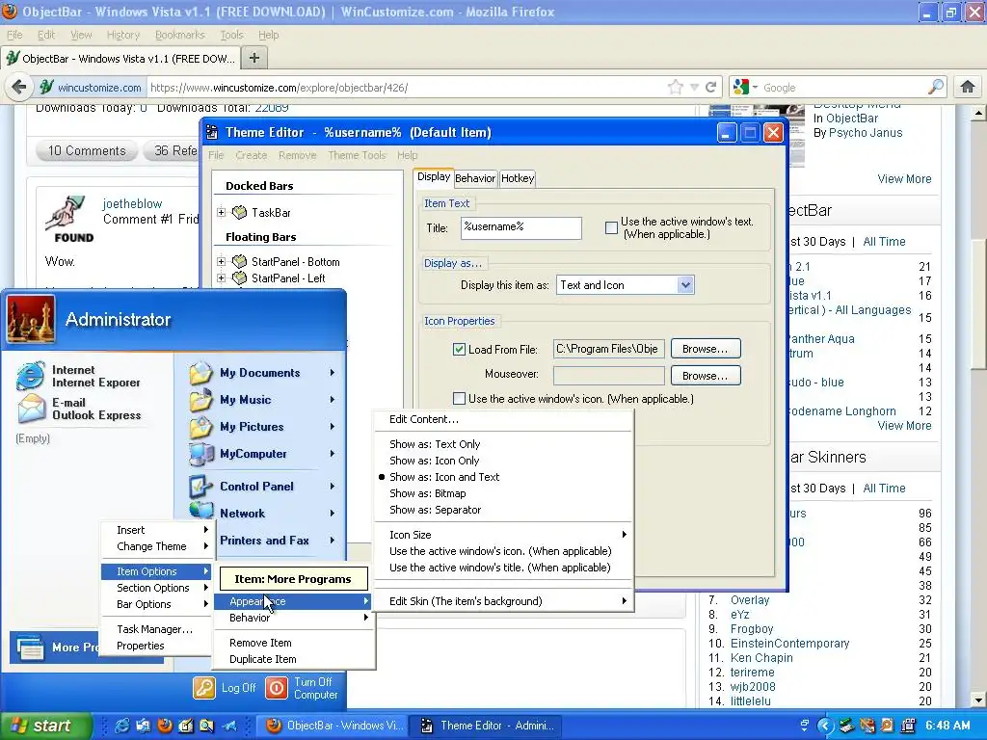This screenshot has height=740, width=987.
Task: Check 'Use the active window's text' box
Action: pyautogui.click(x=611, y=227)
